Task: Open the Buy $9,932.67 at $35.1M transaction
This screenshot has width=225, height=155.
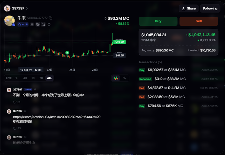Action: tap(178, 70)
